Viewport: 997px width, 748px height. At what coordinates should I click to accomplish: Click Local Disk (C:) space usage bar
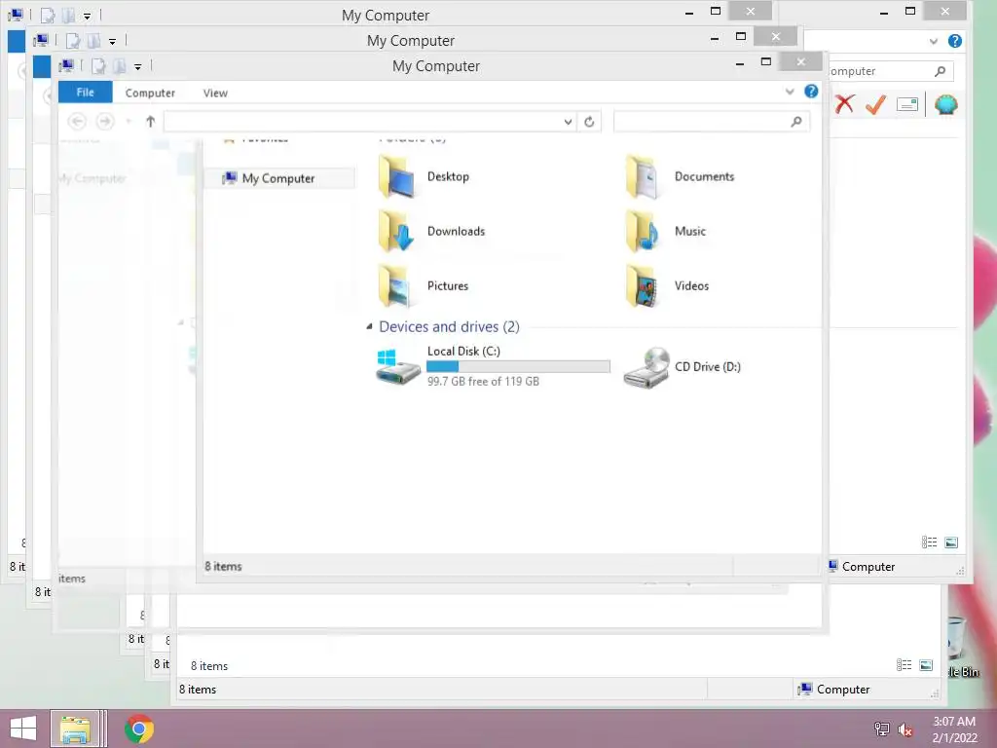coord(518,366)
